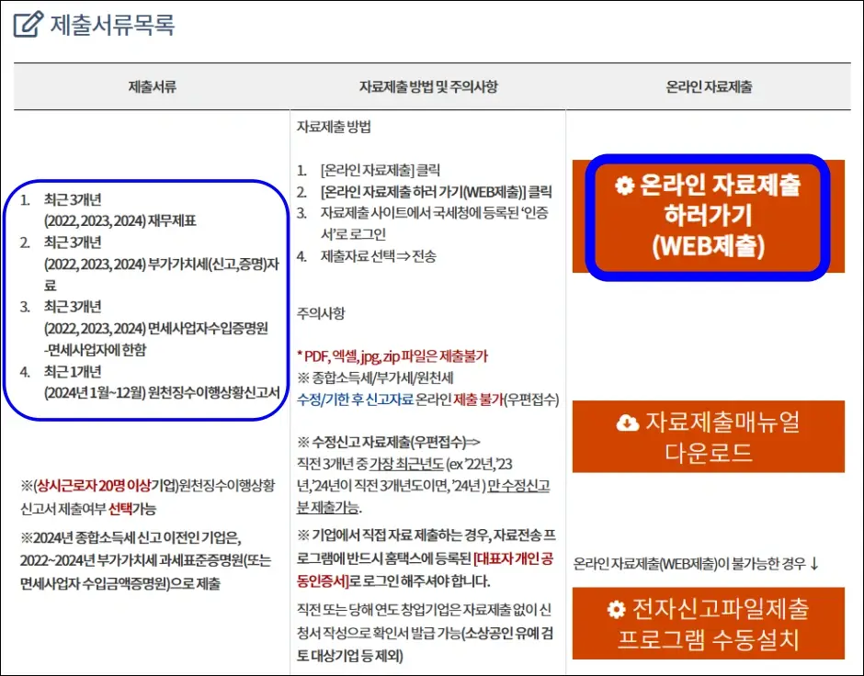Click the 자료제출 방법 subheading
The height and width of the screenshot is (676, 864).
pos(334,127)
